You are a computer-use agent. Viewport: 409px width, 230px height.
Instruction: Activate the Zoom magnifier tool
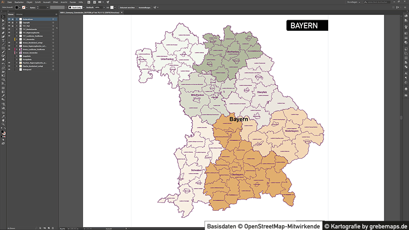click(3, 124)
